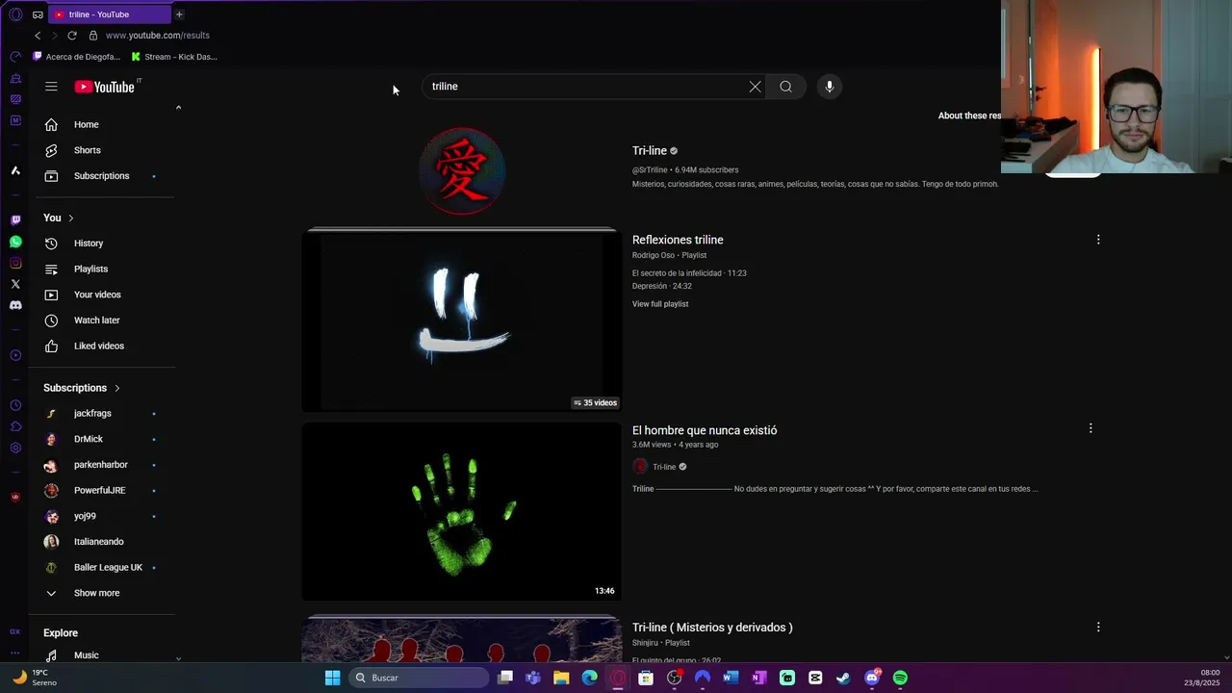Image resolution: width=1232 pixels, height=693 pixels.
Task: Open El hombre que nunca existió title
Action: pyautogui.click(x=705, y=430)
